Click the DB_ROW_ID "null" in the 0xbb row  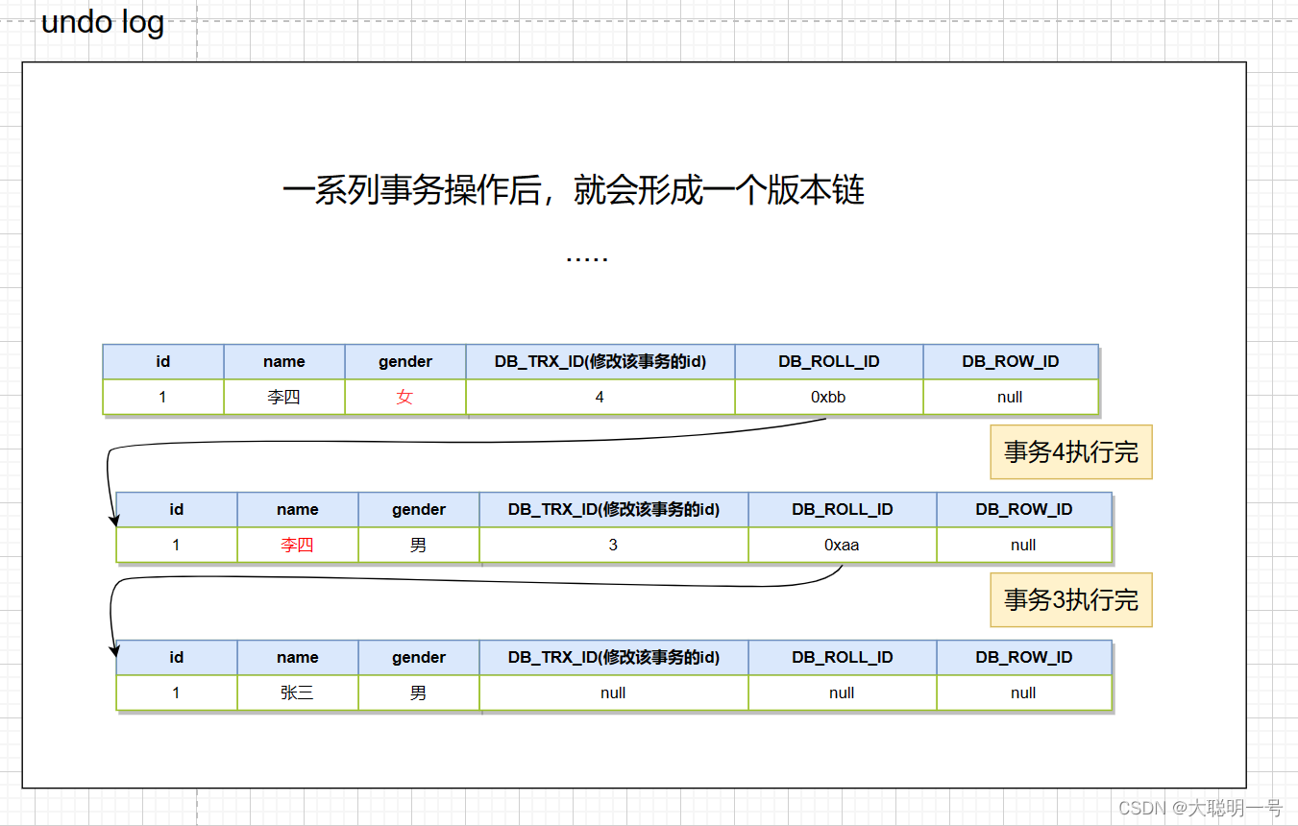1011,397
